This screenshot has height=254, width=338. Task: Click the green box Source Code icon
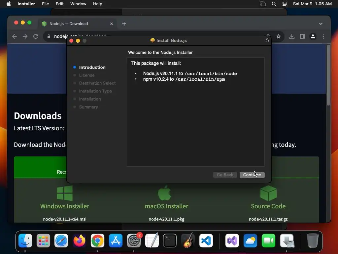pyautogui.click(x=268, y=193)
